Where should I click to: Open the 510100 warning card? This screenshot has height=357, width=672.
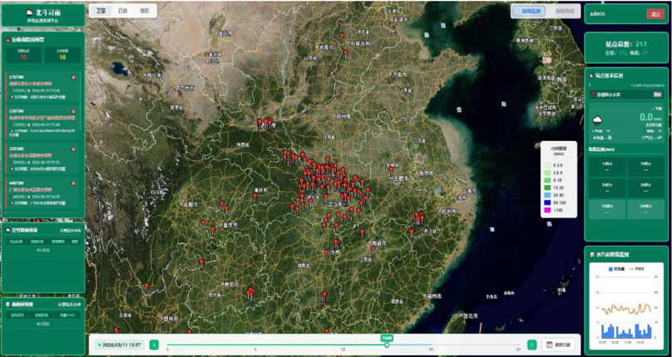coord(42,88)
